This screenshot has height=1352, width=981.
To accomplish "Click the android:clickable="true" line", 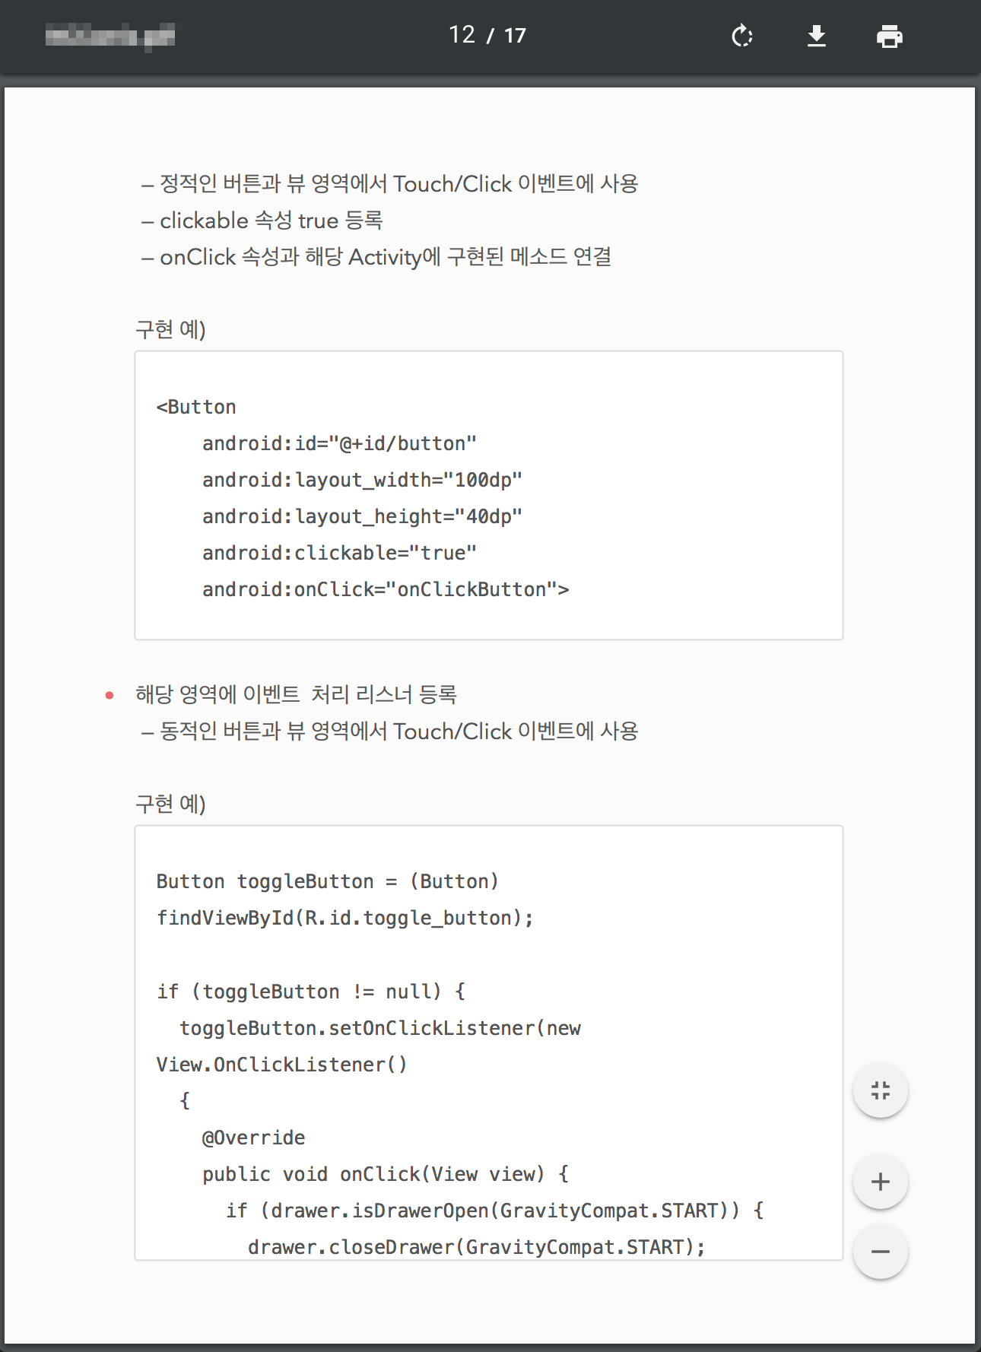I will [x=339, y=553].
